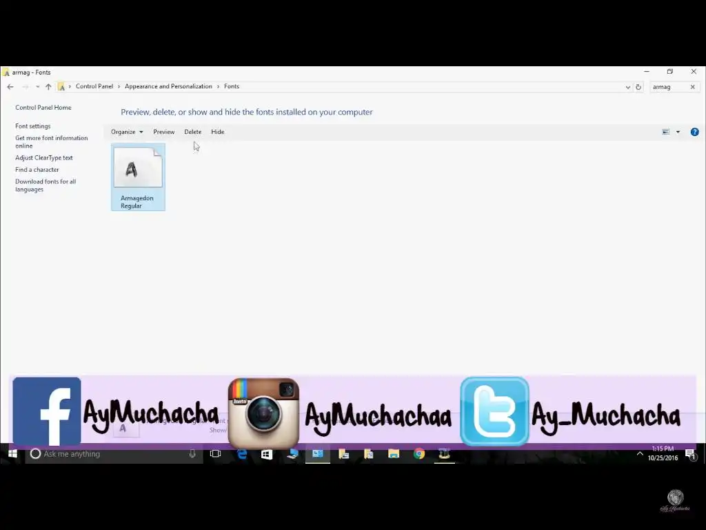
Task: Click Cortana microphone icon
Action: tap(192, 454)
